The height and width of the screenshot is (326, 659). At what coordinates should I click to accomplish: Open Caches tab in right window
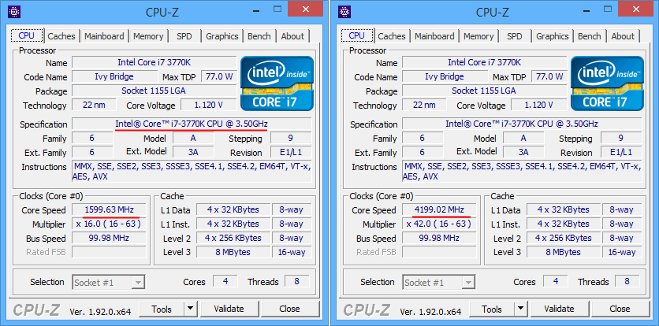click(392, 36)
